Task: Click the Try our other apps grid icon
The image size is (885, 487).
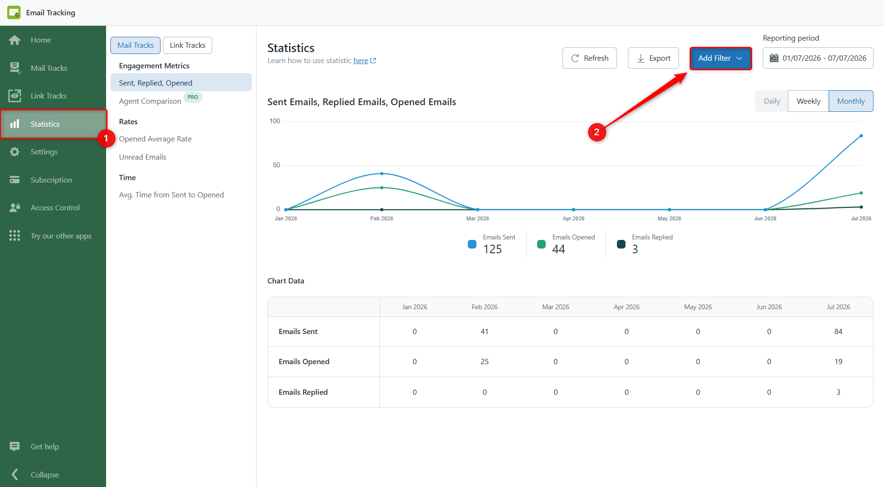Action: pyautogui.click(x=15, y=236)
